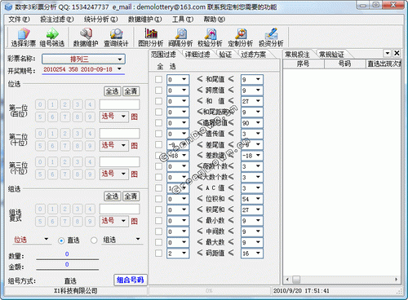Open 图形分析 chart icon
408x300 pixels.
(151, 37)
